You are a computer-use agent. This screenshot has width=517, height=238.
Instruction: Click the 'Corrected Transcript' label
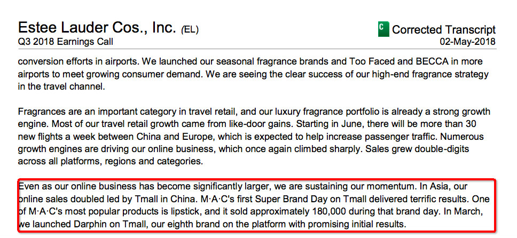coord(444,30)
